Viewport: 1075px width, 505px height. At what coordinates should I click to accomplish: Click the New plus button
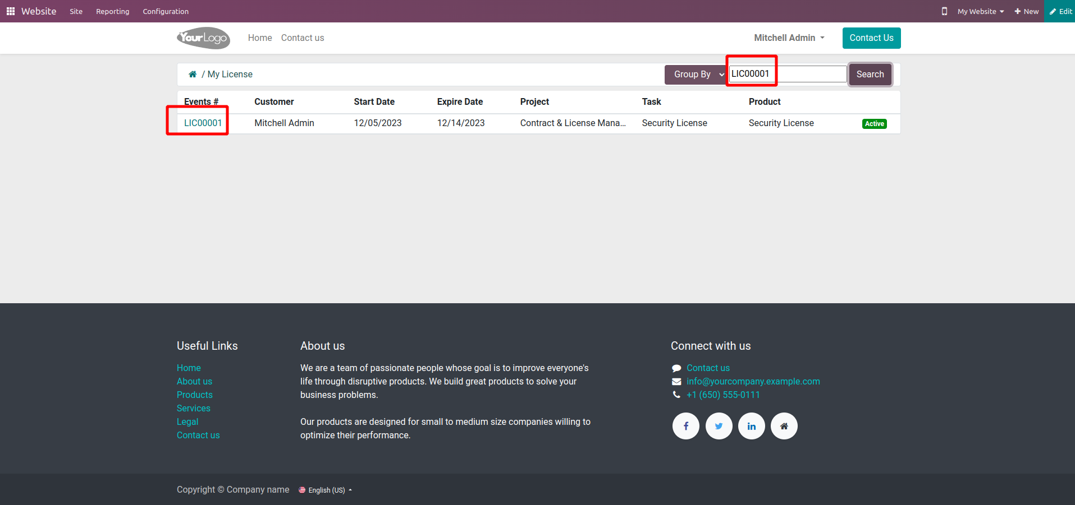click(1026, 11)
